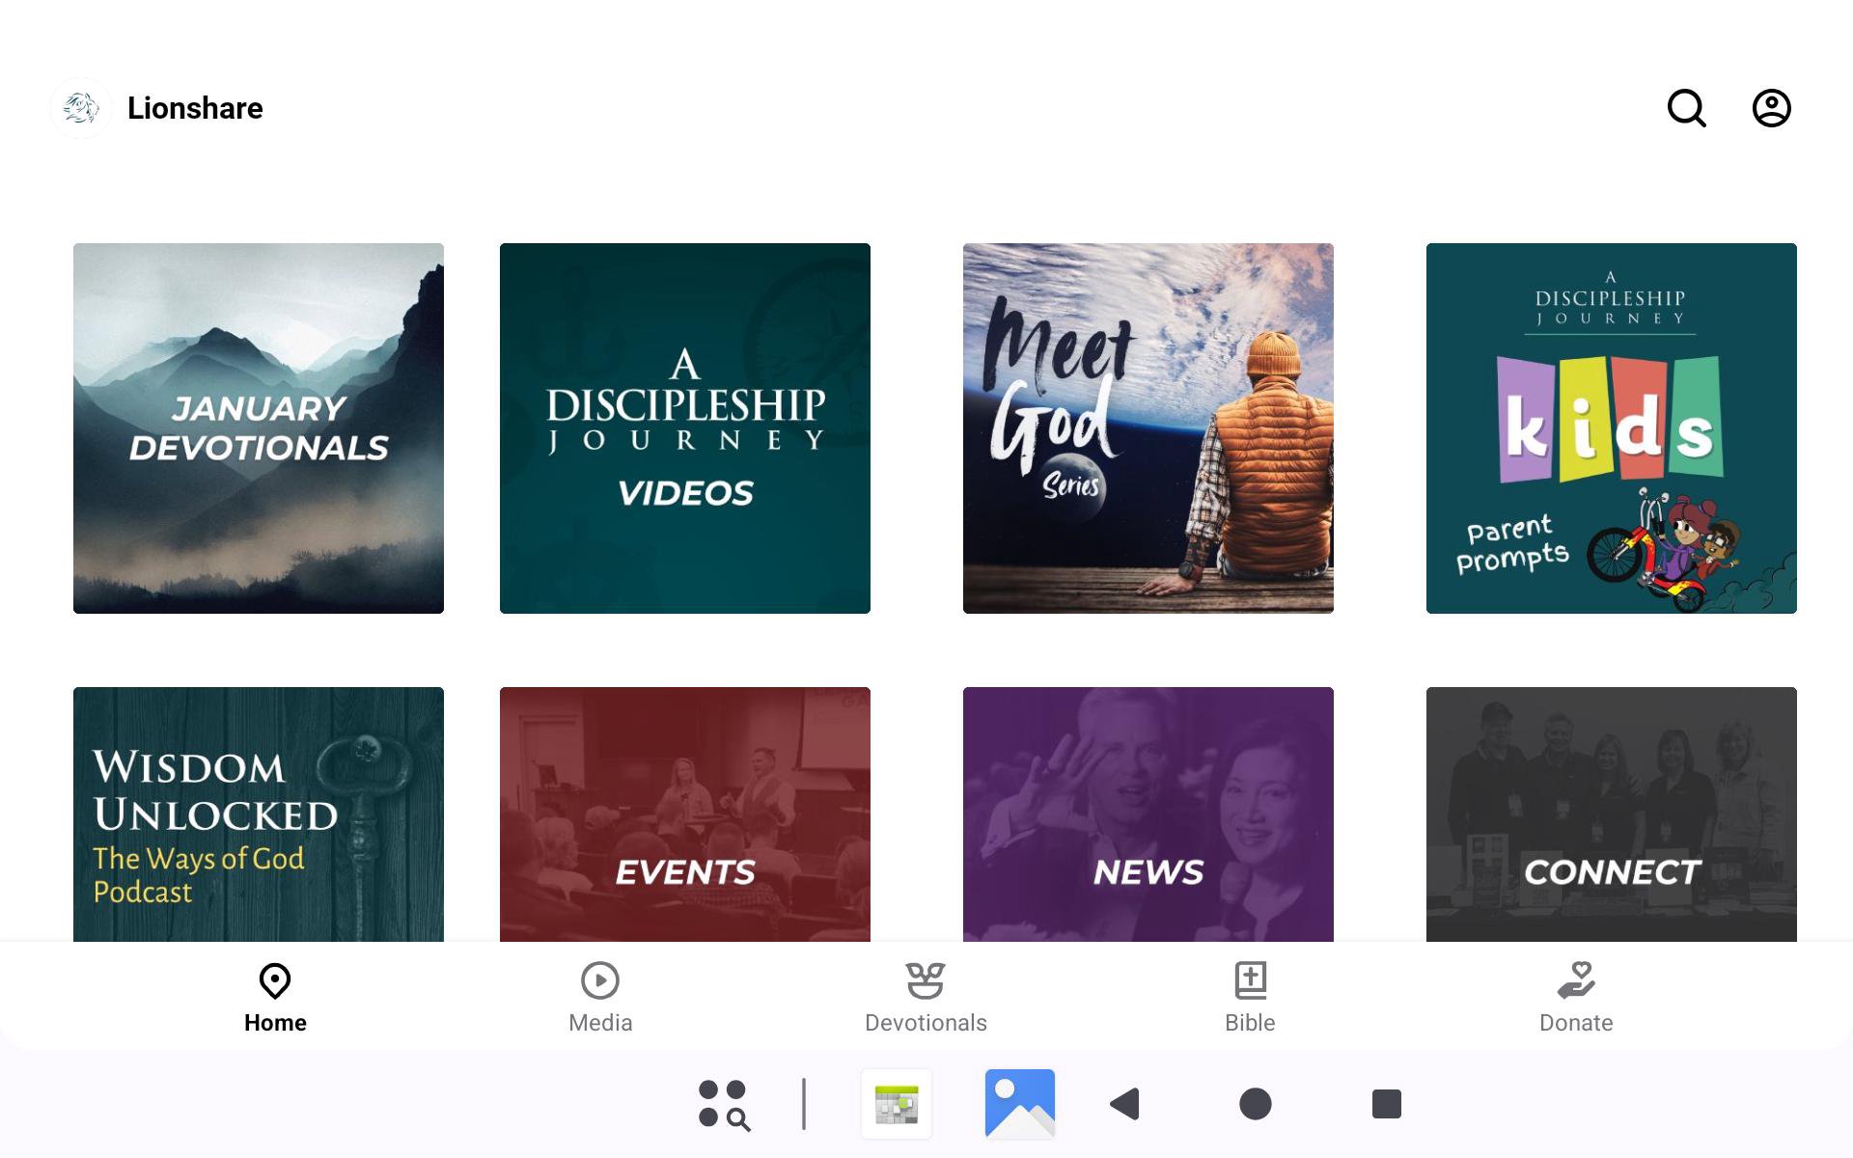The image size is (1853, 1158).
Task: Go to the Donate tab
Action: (1575, 997)
